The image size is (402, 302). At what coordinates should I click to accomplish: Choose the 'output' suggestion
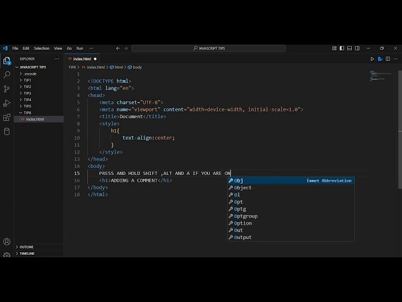click(291, 237)
